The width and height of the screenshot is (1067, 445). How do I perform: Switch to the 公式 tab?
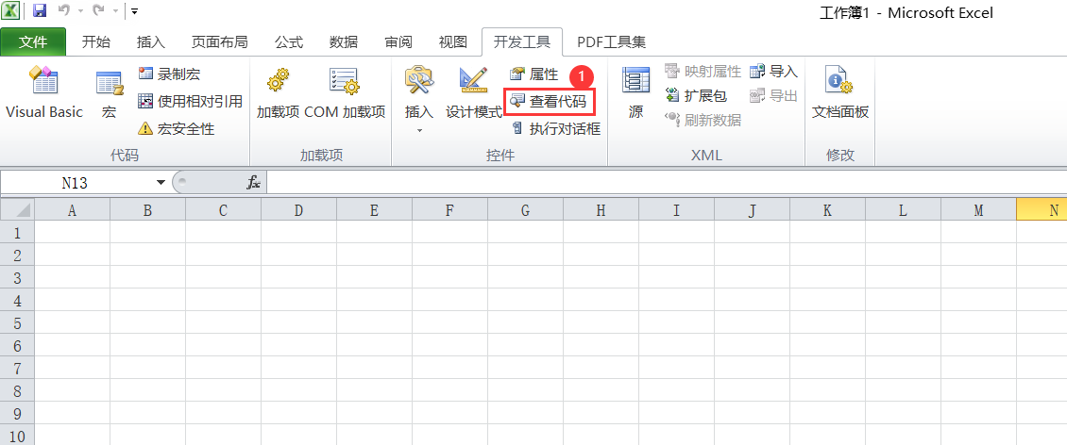click(289, 42)
